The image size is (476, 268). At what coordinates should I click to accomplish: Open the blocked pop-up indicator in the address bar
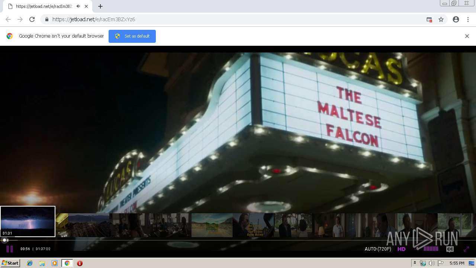[429, 19]
